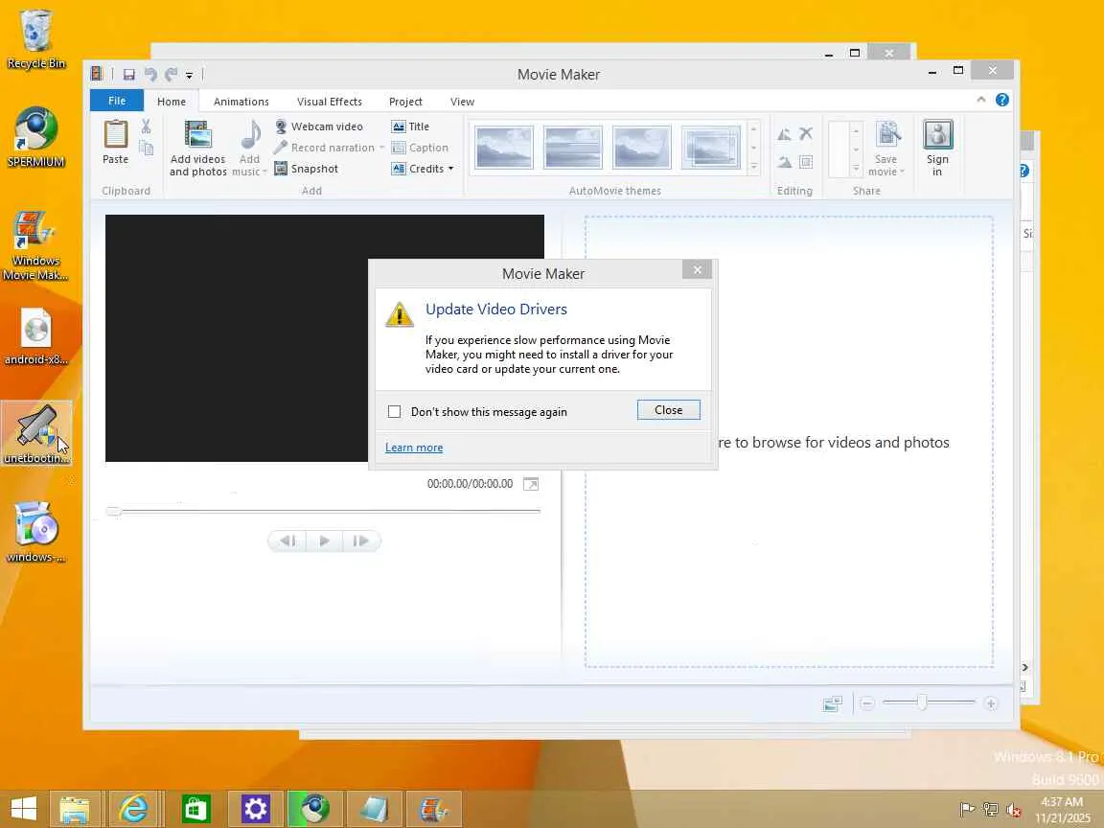Open Record narration dropdown arrow
The width and height of the screenshot is (1104, 828).
point(381,148)
